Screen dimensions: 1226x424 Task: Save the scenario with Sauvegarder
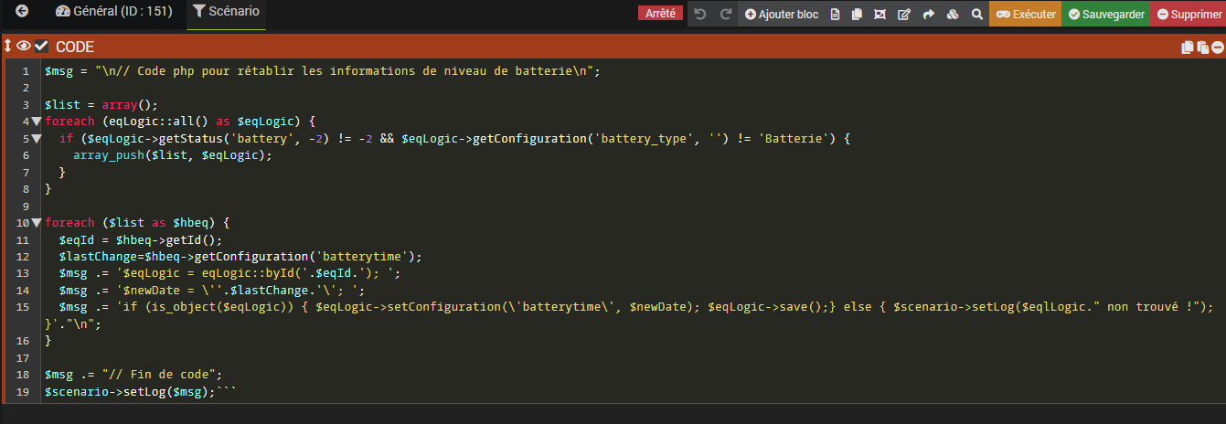(x=1106, y=14)
